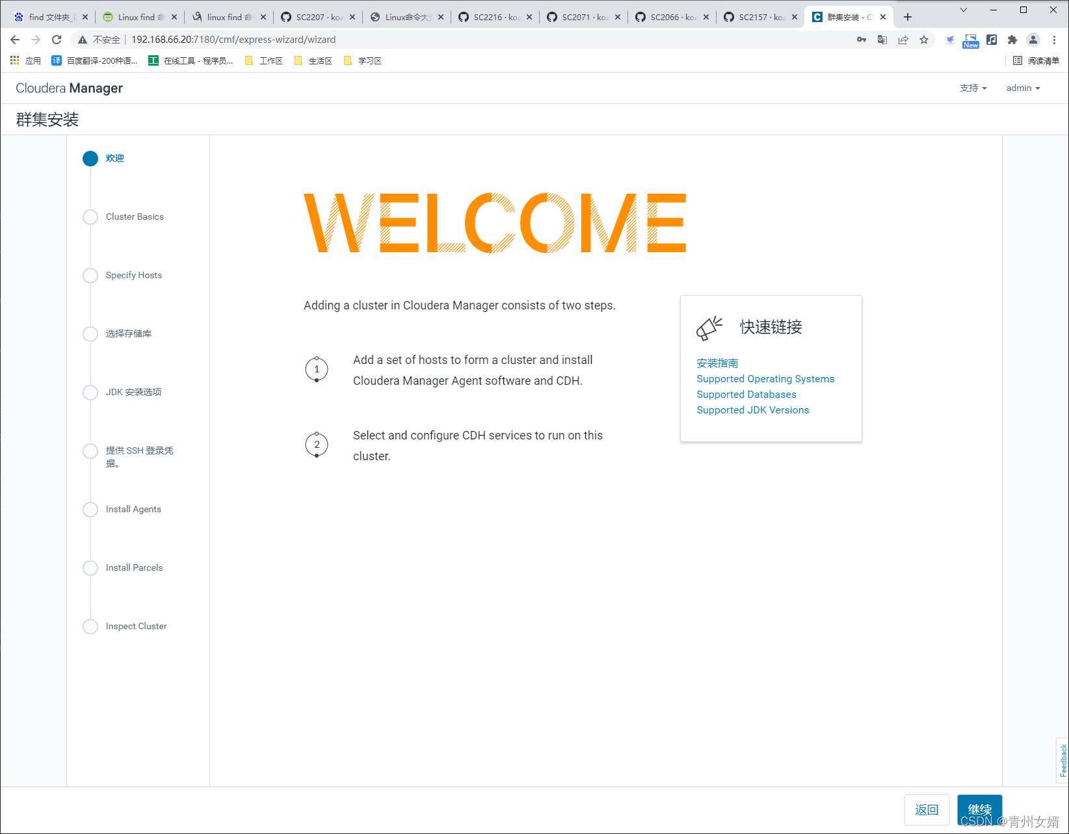This screenshot has width=1069, height=834.
Task: Open the 安装指南 link
Action: point(717,363)
